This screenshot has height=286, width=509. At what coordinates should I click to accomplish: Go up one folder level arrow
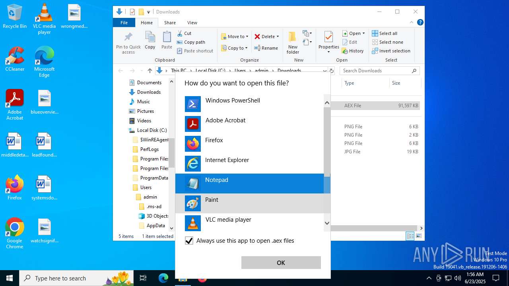(150, 71)
